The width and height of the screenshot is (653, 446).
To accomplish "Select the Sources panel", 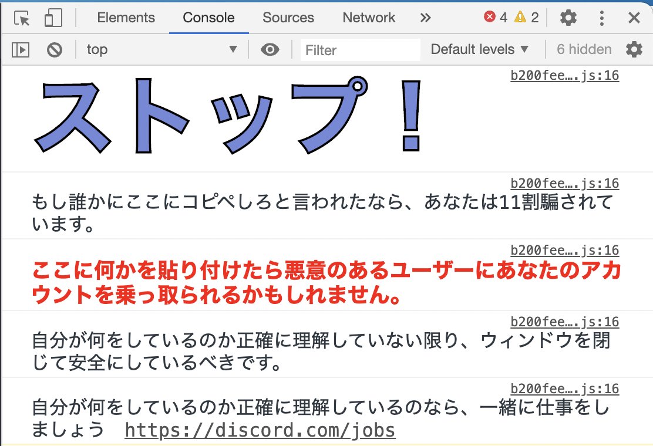I will pyautogui.click(x=288, y=18).
